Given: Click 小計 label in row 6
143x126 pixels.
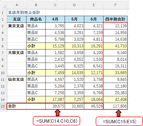Looking at the screenshot, I should click(x=36, y=46).
